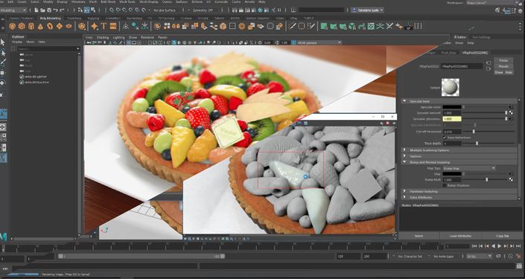
Task: Click map button next to Specular color
Action: click(x=511, y=107)
